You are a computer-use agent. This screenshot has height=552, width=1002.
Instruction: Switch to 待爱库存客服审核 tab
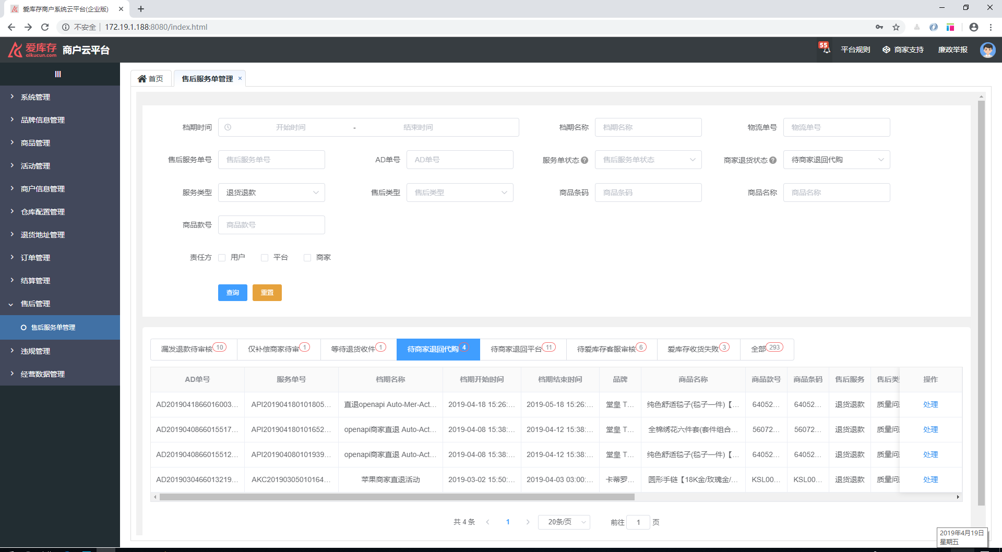(x=612, y=349)
